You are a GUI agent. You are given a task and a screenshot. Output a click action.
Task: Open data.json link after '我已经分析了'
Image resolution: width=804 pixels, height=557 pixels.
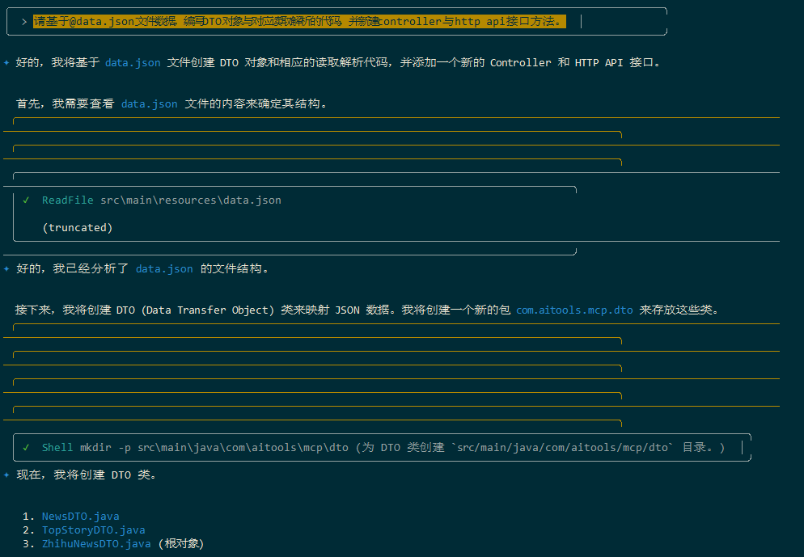point(164,268)
